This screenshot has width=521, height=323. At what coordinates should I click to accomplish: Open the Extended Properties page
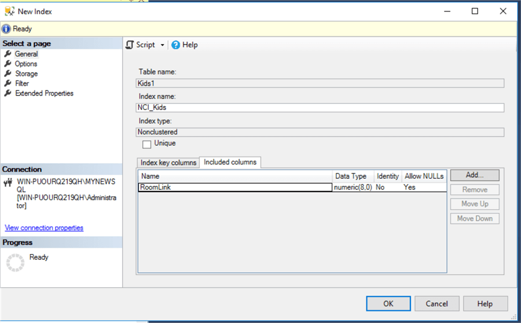point(44,93)
